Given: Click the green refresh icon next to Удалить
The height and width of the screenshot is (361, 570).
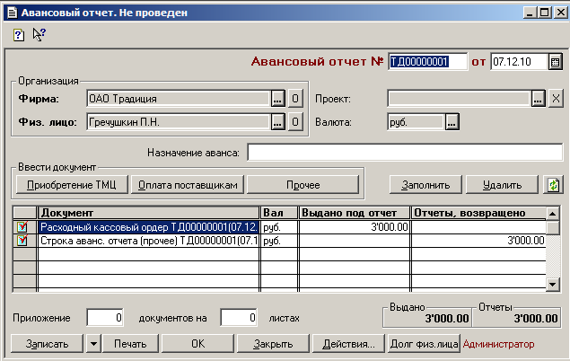Looking at the screenshot, I should point(554,184).
